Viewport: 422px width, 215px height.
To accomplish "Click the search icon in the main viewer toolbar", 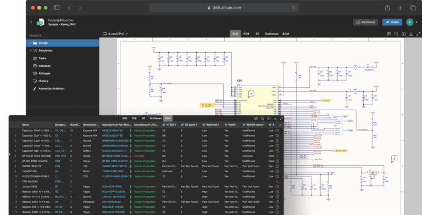I will click(x=396, y=34).
